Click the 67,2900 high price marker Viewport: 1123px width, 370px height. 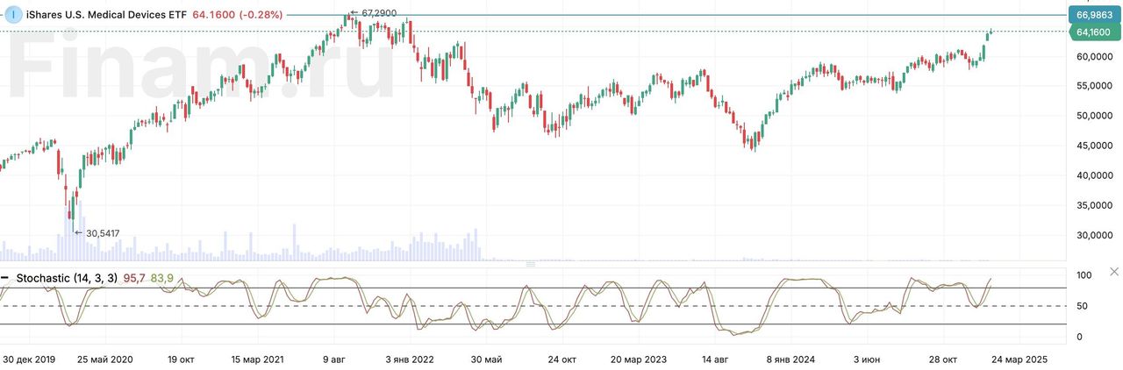(x=372, y=13)
